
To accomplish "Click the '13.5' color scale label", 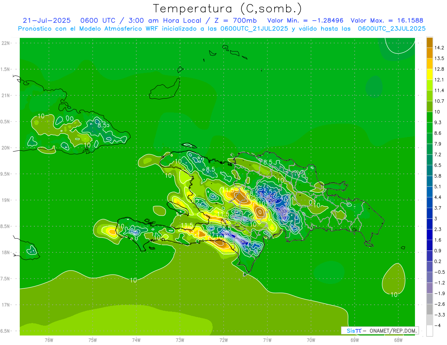I will pos(440,58).
